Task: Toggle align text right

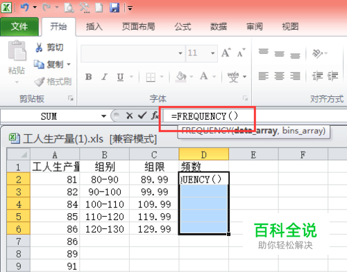Action: tap(295, 76)
